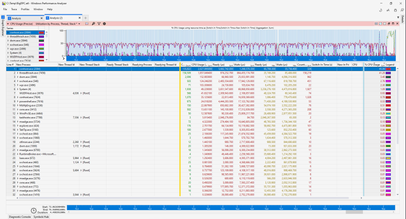Collapse the CPU Usage (Precise) graph triangle
406x219 pixels.
[x=8, y=24]
